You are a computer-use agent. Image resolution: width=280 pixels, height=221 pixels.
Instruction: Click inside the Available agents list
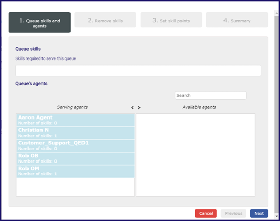195,155
